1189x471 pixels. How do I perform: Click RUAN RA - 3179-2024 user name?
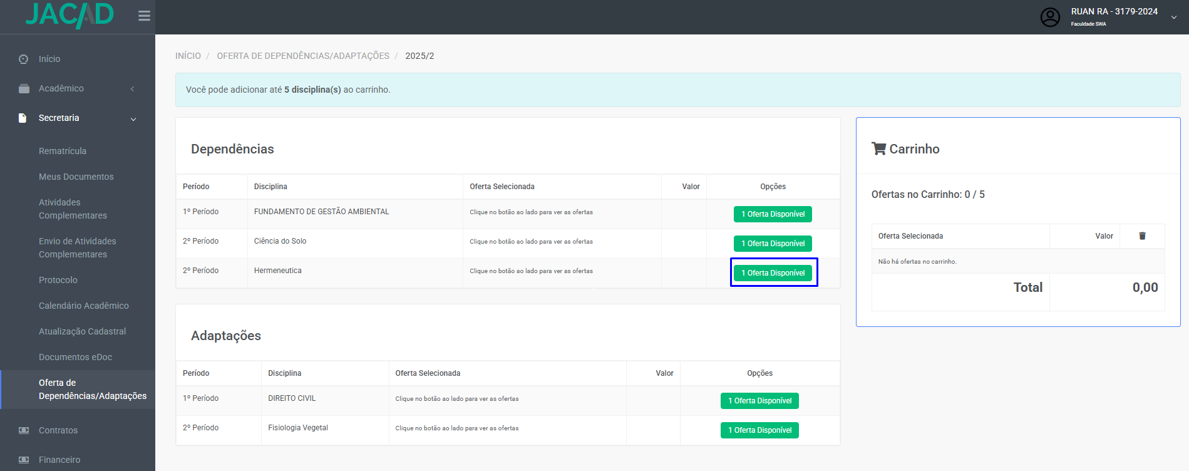click(x=1114, y=11)
